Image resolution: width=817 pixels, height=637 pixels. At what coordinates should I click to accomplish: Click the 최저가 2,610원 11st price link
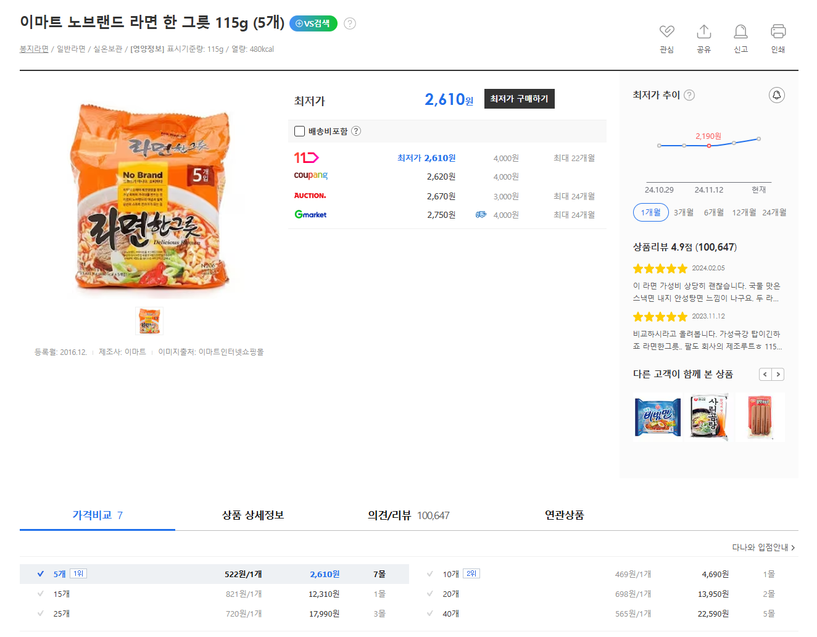[426, 158]
